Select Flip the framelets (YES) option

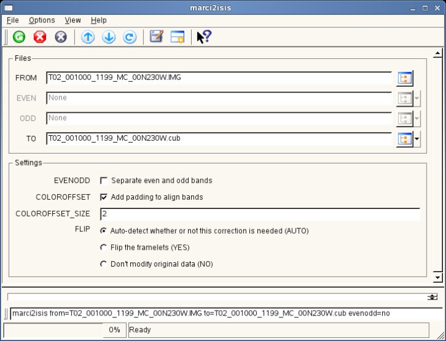pos(104,247)
